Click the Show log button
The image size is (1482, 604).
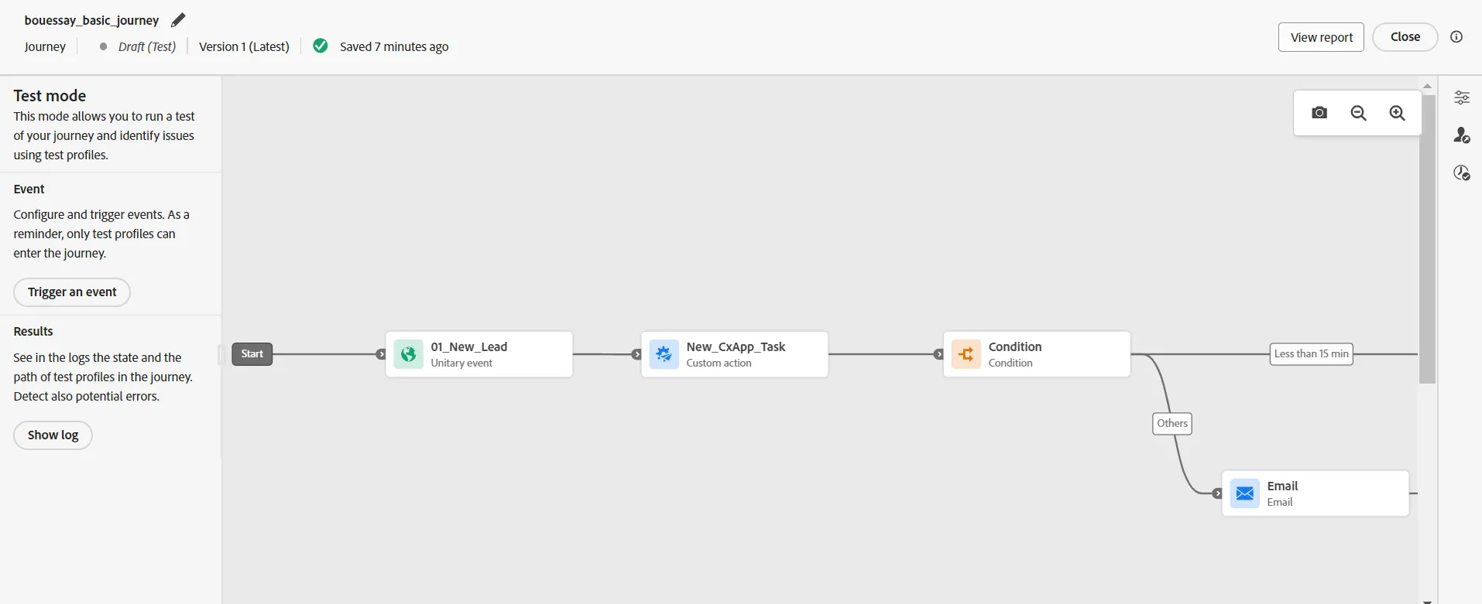[53, 435]
